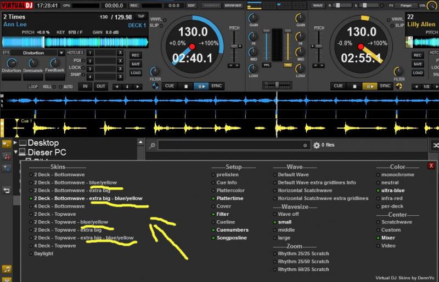
Task: Collapse the Dieser PC tree node
Action: tap(16, 152)
